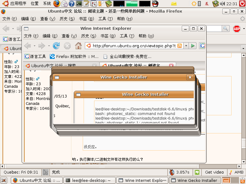Click the orange RSS feed icon in address bar
246x184 pixels.
[180, 46]
